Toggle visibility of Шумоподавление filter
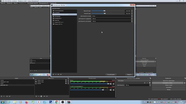 [x=53, y=11]
